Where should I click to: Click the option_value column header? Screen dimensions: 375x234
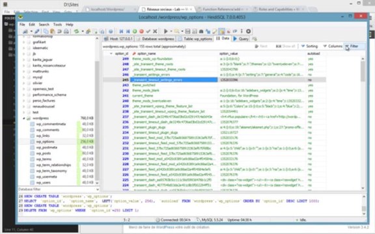(x=262, y=54)
